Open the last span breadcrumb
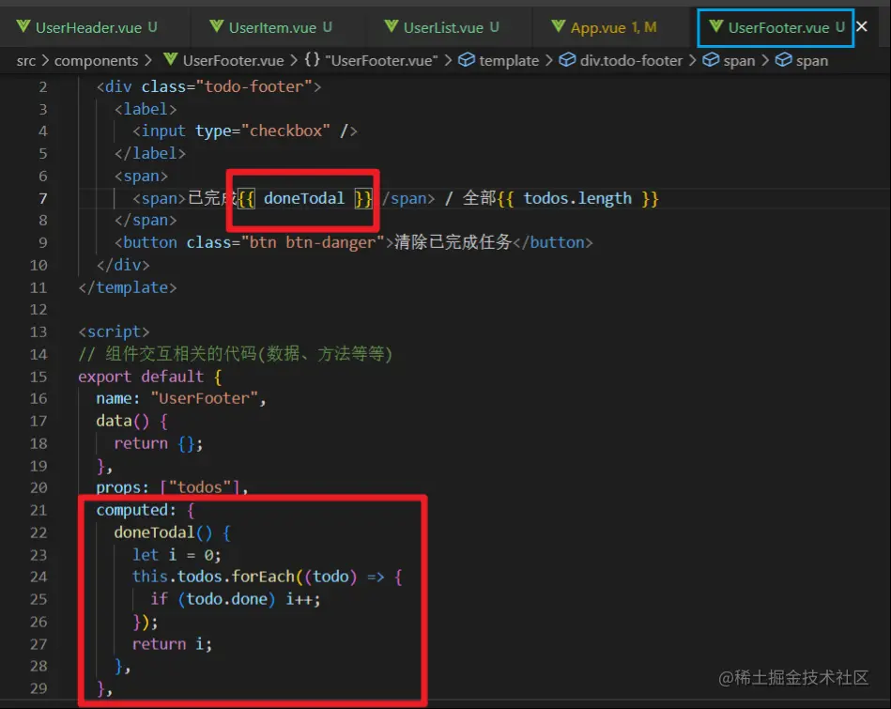The width and height of the screenshot is (891, 709). (811, 61)
